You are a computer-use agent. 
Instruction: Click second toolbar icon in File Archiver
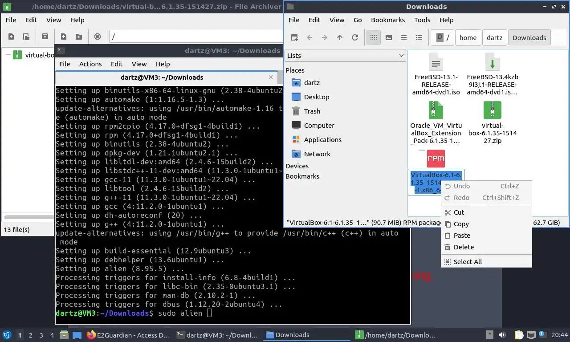tap(26, 37)
